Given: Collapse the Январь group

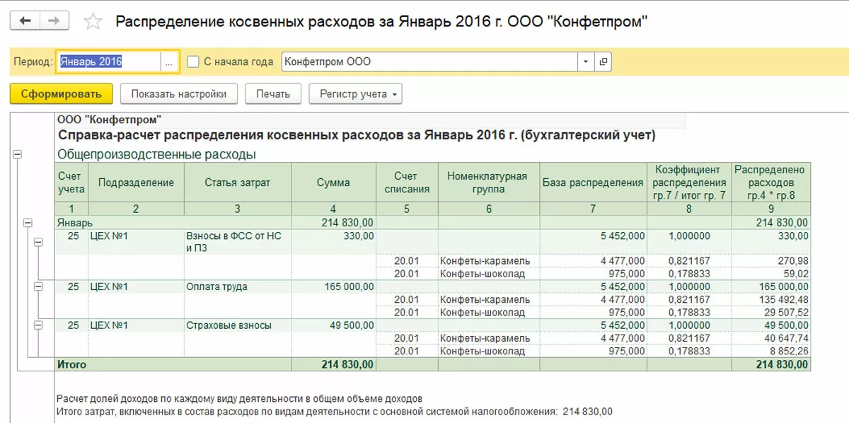Looking at the screenshot, I should (x=28, y=222).
